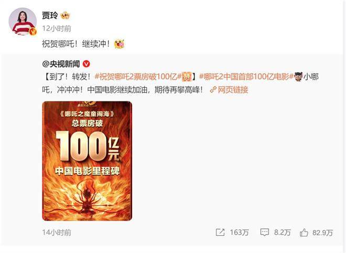346x253 pixels.
Task: Open comments using the speech bubble icon
Action: tap(264, 232)
